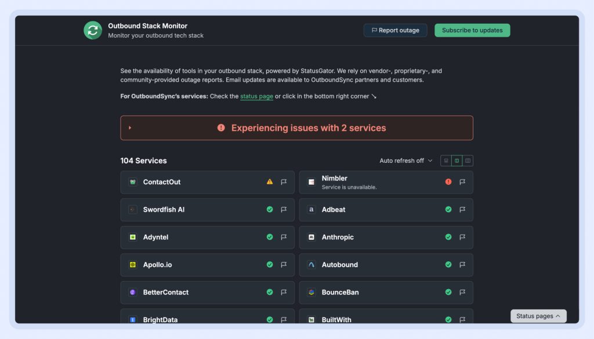Click the flag icon on the Nimbler row
Screen dimensions: 594x339
click(x=462, y=182)
